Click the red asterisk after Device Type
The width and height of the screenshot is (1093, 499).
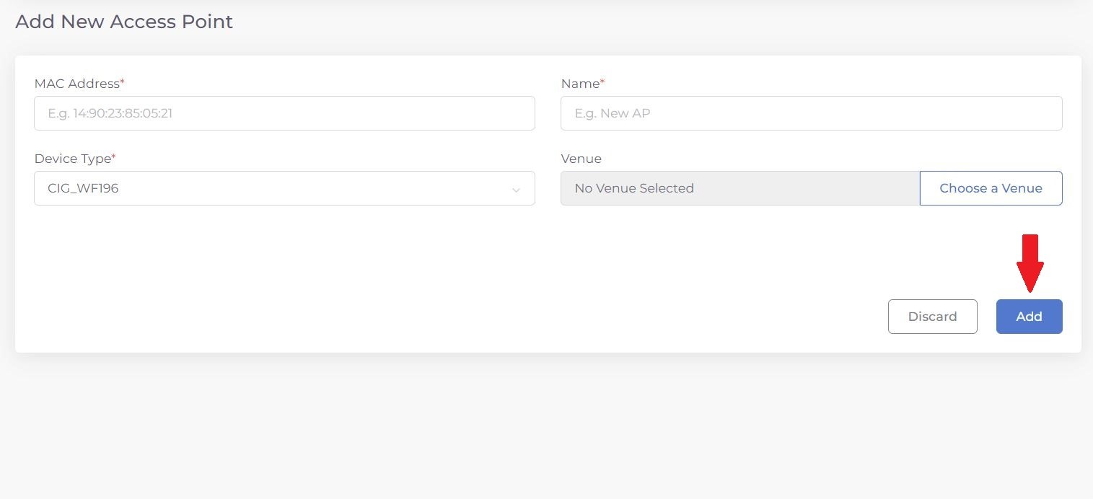click(x=114, y=157)
